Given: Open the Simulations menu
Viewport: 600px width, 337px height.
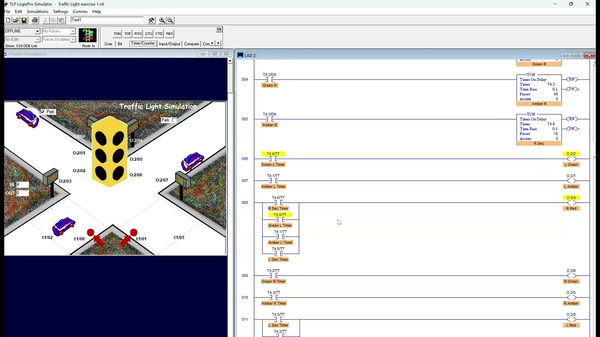Looking at the screenshot, I should click(37, 11).
